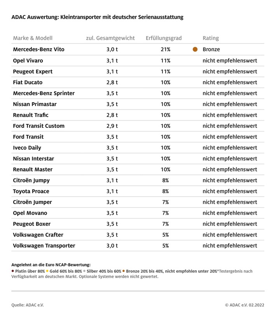Click the Erfüllungsgrad column header

pos(164,38)
